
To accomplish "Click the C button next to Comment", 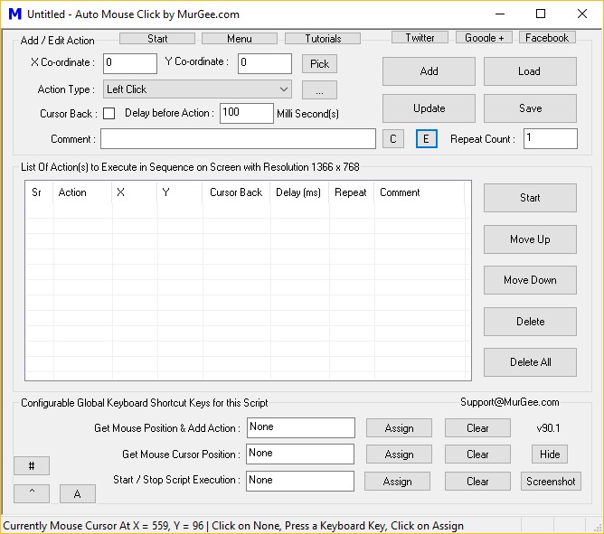I will pyautogui.click(x=393, y=138).
